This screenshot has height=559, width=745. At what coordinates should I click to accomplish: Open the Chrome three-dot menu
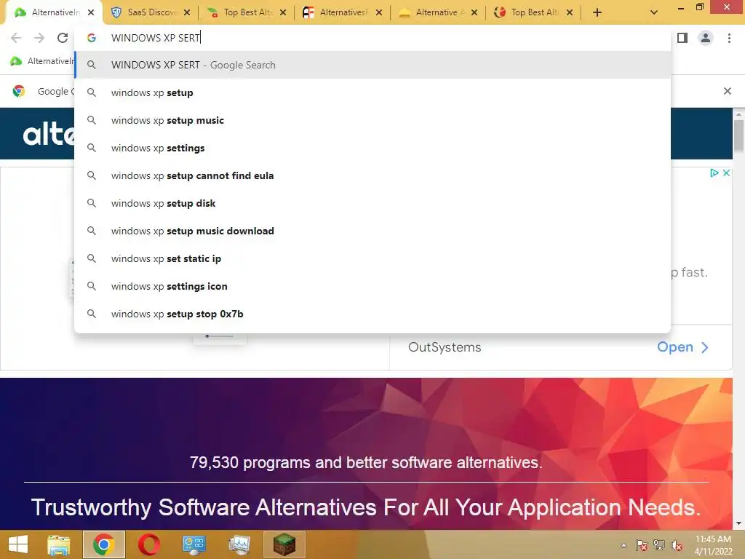(729, 38)
